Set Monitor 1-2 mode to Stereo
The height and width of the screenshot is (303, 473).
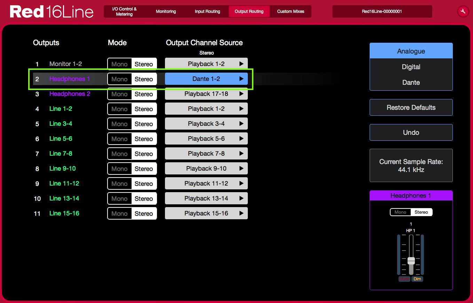point(144,64)
